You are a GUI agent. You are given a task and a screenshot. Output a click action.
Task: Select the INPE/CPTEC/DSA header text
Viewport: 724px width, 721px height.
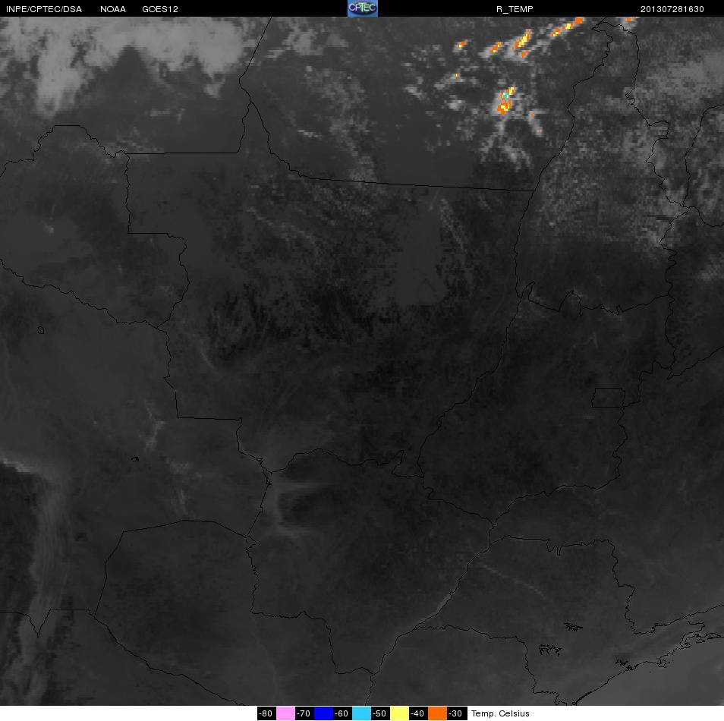(x=44, y=9)
